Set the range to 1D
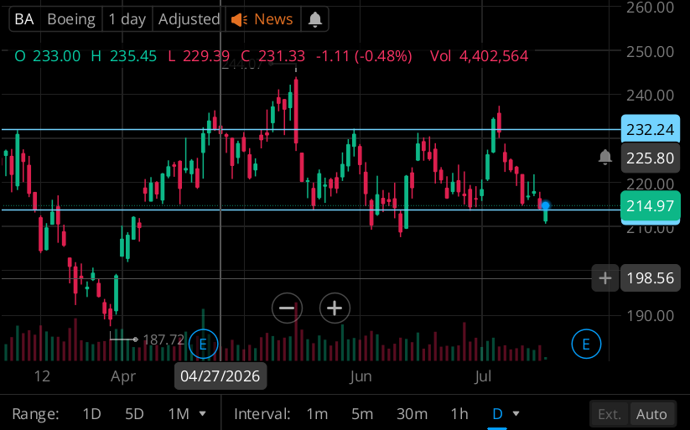This screenshot has width=690, height=430. 91,414
